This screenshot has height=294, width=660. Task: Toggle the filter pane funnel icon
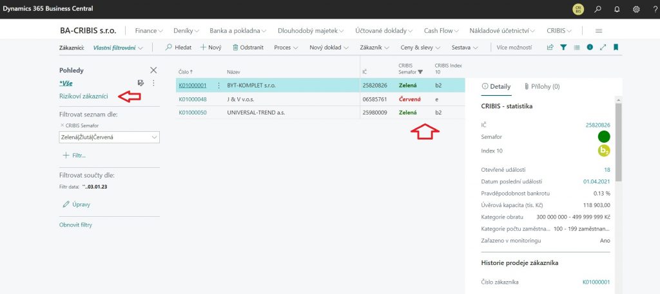563,48
